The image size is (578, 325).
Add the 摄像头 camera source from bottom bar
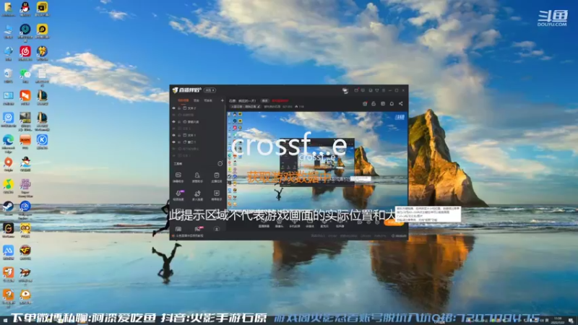279,223
